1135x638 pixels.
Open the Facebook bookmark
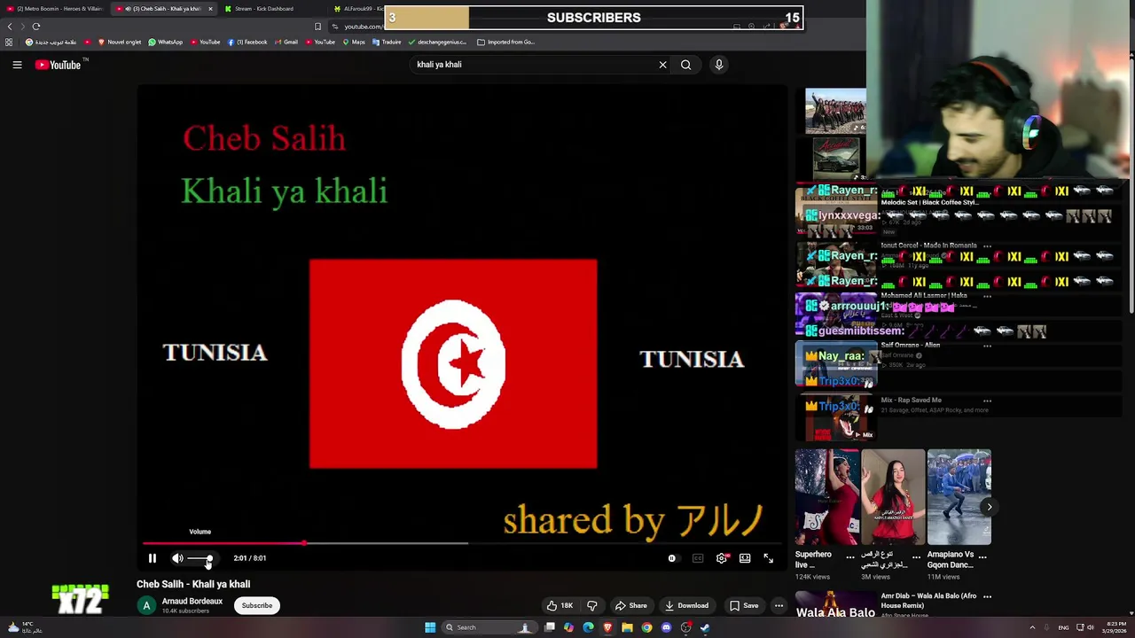click(247, 42)
